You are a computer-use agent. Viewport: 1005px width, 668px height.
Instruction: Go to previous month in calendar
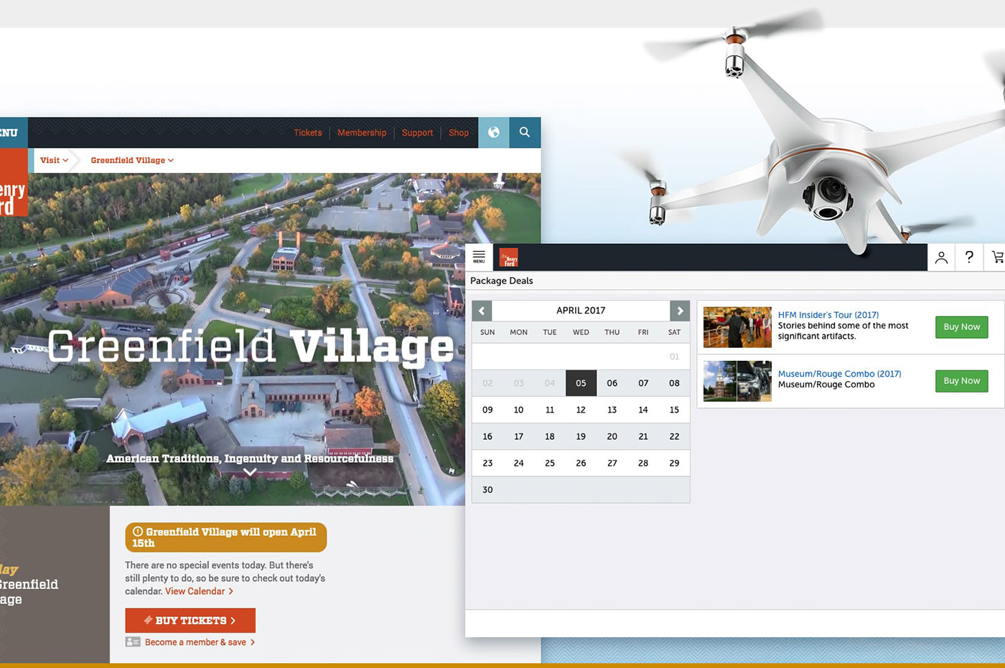[482, 311]
